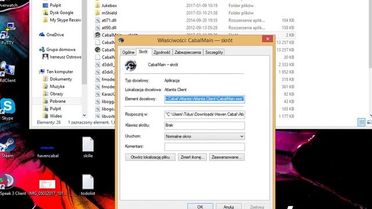
Task: Open the havencabal desktop shortcut
Action: (x=48, y=151)
